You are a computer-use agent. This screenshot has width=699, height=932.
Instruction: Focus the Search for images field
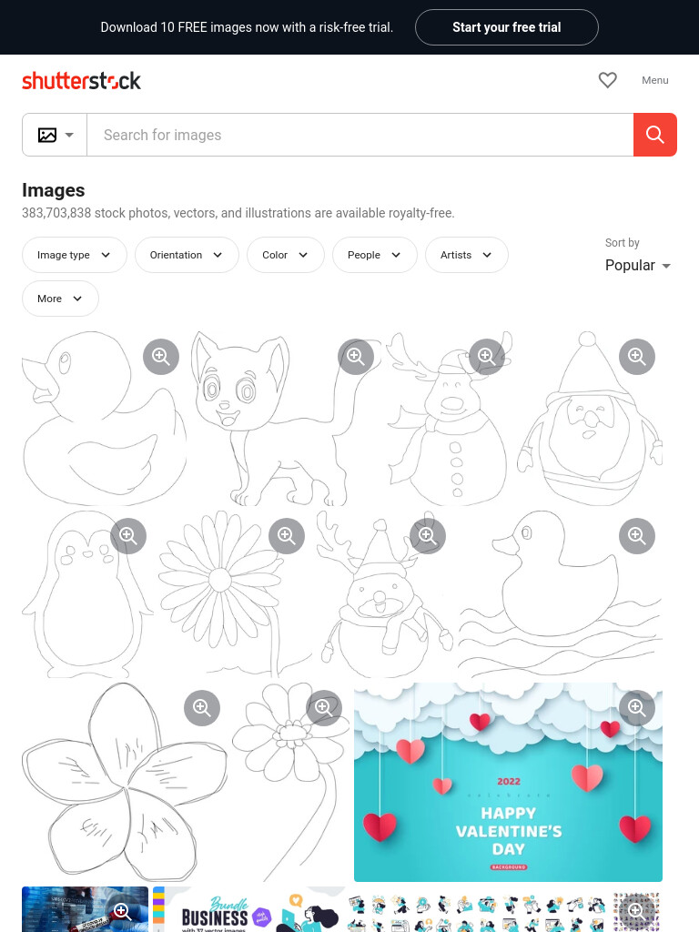coord(360,135)
